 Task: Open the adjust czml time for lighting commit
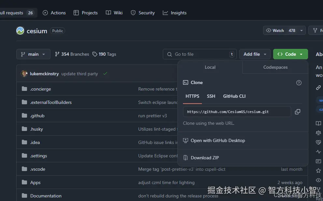(x=166, y=183)
